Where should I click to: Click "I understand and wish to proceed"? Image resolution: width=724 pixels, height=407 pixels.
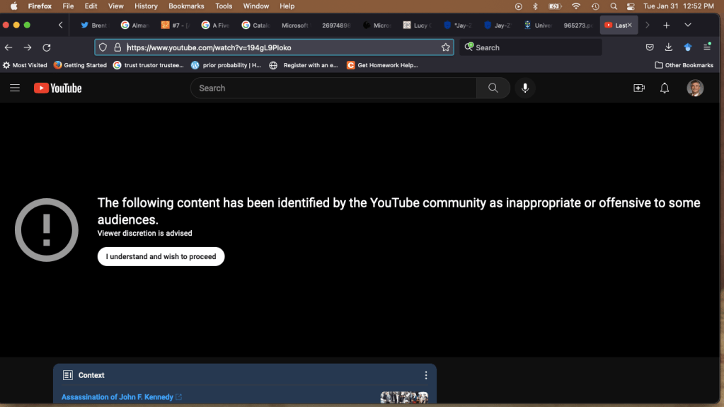[161, 256]
